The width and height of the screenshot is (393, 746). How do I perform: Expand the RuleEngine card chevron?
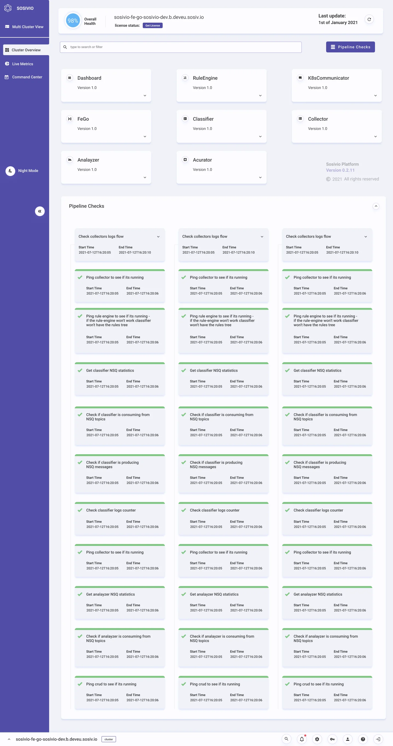coord(260,96)
